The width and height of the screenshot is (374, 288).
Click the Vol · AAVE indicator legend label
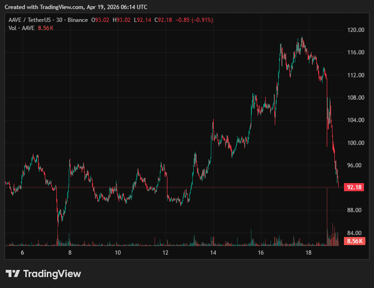[21, 28]
